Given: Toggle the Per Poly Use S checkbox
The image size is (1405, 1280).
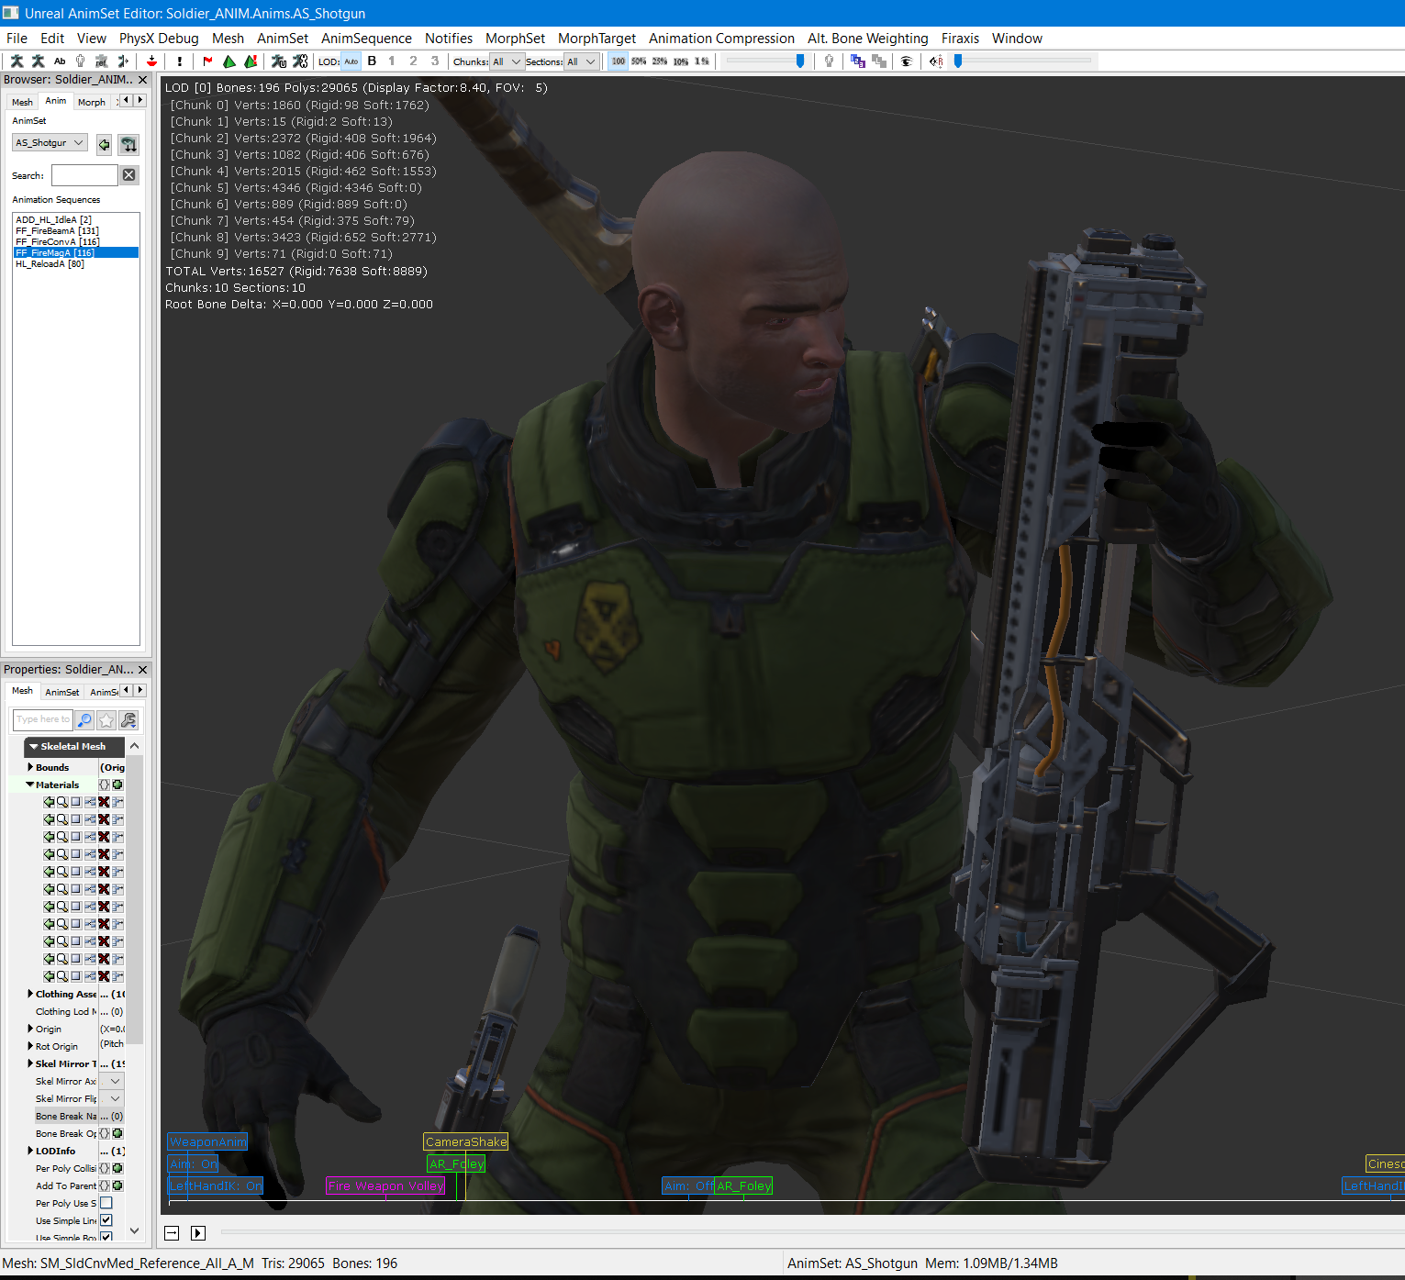Looking at the screenshot, I should pos(106,1203).
